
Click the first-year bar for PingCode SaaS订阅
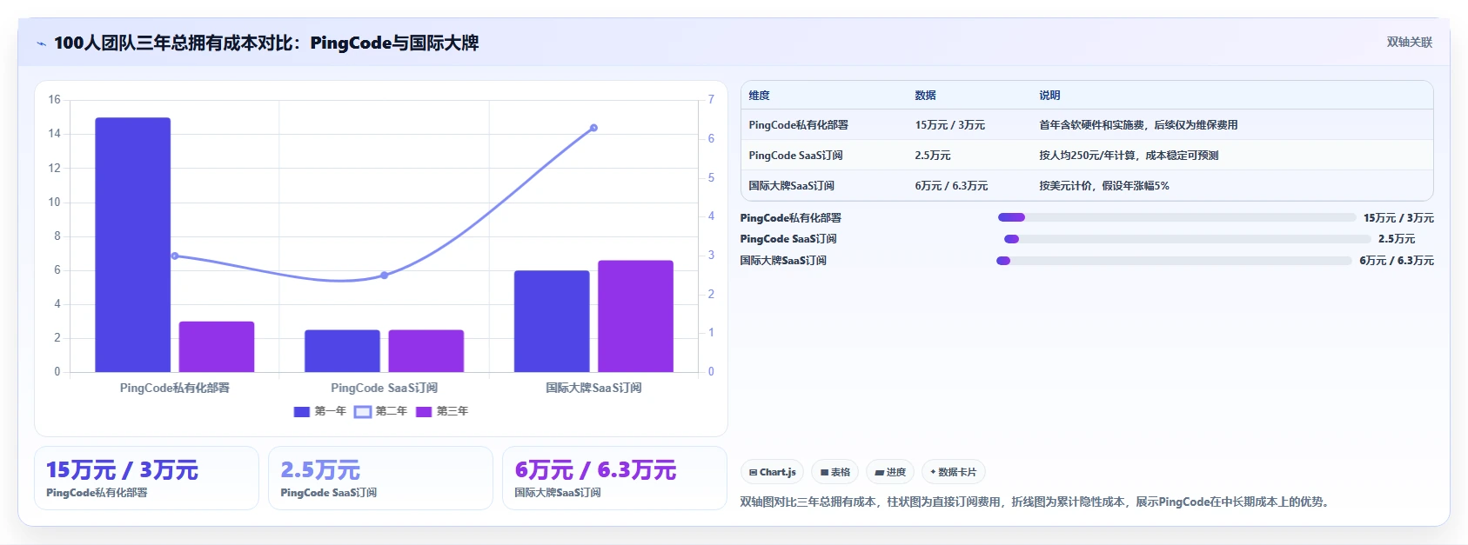[342, 351]
